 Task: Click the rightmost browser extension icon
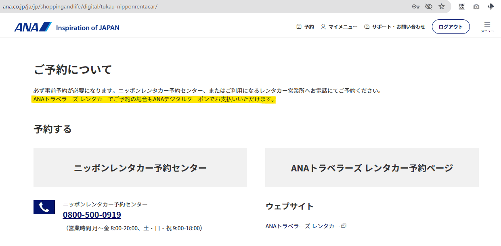491,6
